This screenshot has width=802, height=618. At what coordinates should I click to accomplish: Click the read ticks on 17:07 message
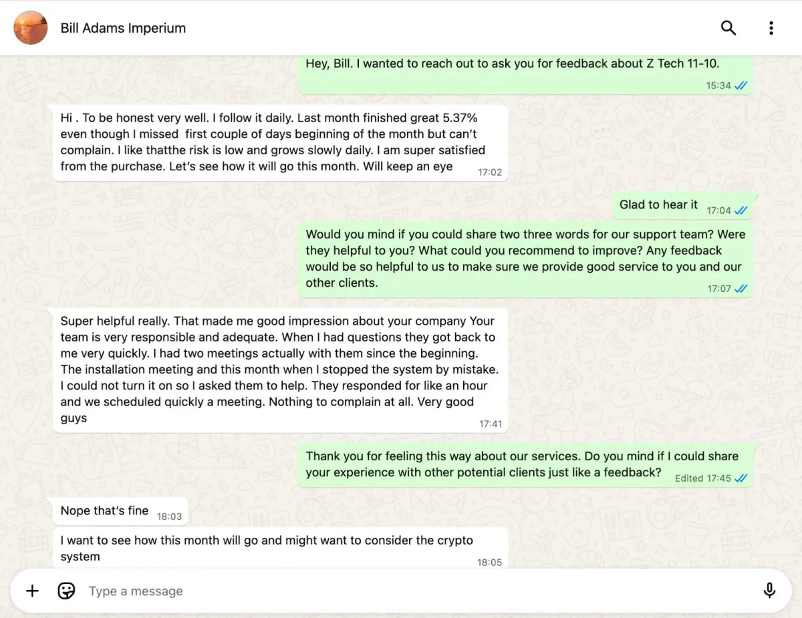coord(741,289)
